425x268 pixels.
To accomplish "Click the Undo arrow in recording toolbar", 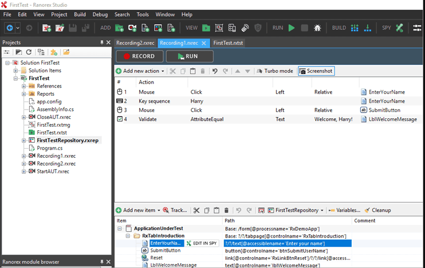I will coord(215,71).
